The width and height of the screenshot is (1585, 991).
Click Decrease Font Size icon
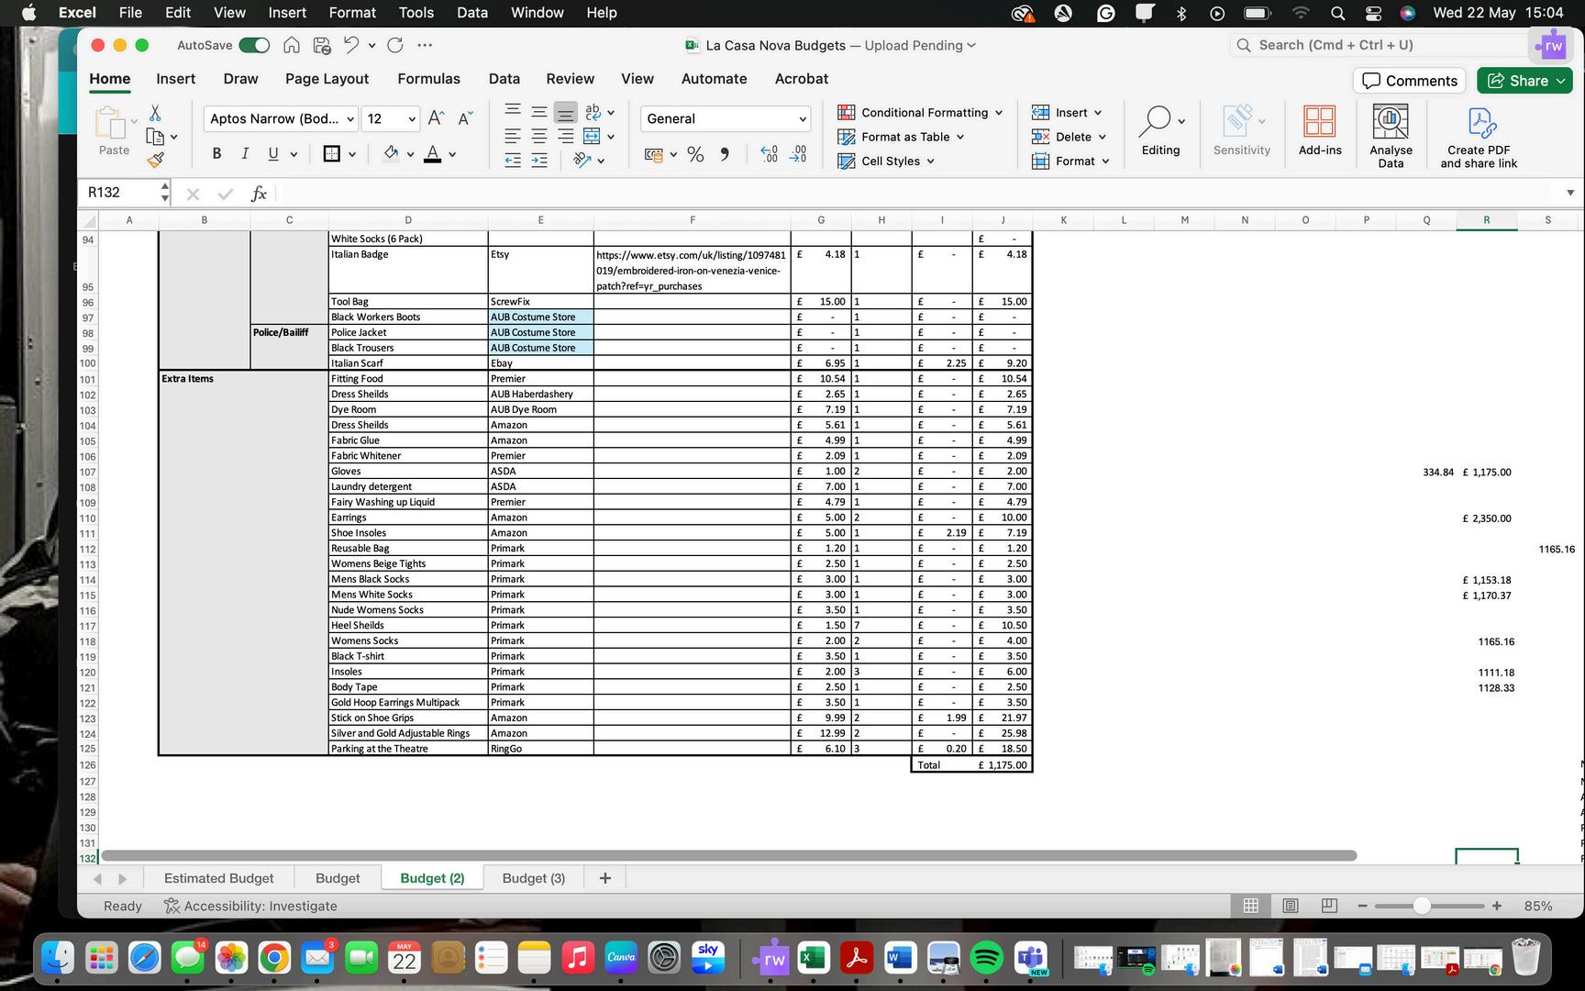[465, 118]
